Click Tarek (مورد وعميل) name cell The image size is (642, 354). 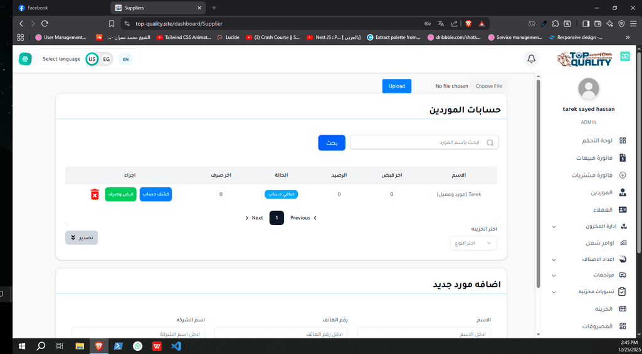pyautogui.click(x=458, y=194)
